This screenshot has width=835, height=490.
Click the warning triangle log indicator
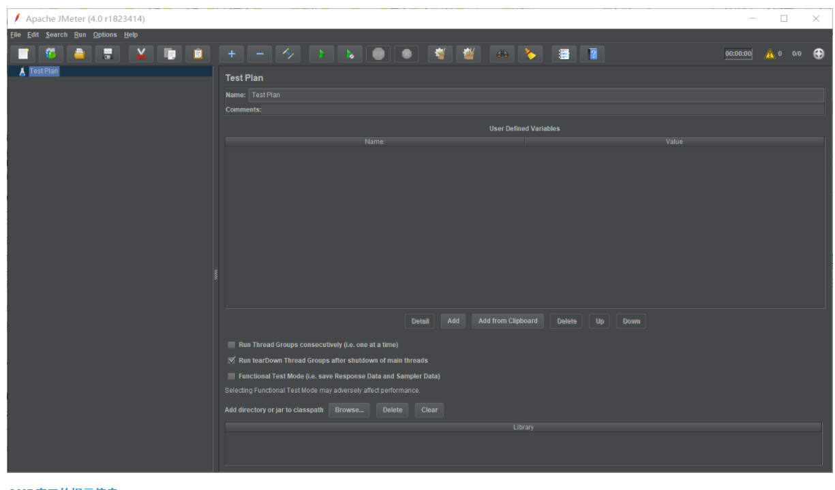pyautogui.click(x=770, y=54)
